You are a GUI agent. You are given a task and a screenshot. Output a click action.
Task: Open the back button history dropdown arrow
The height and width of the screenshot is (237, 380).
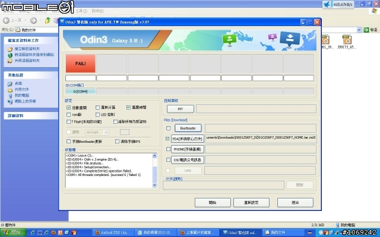pos(26,21)
